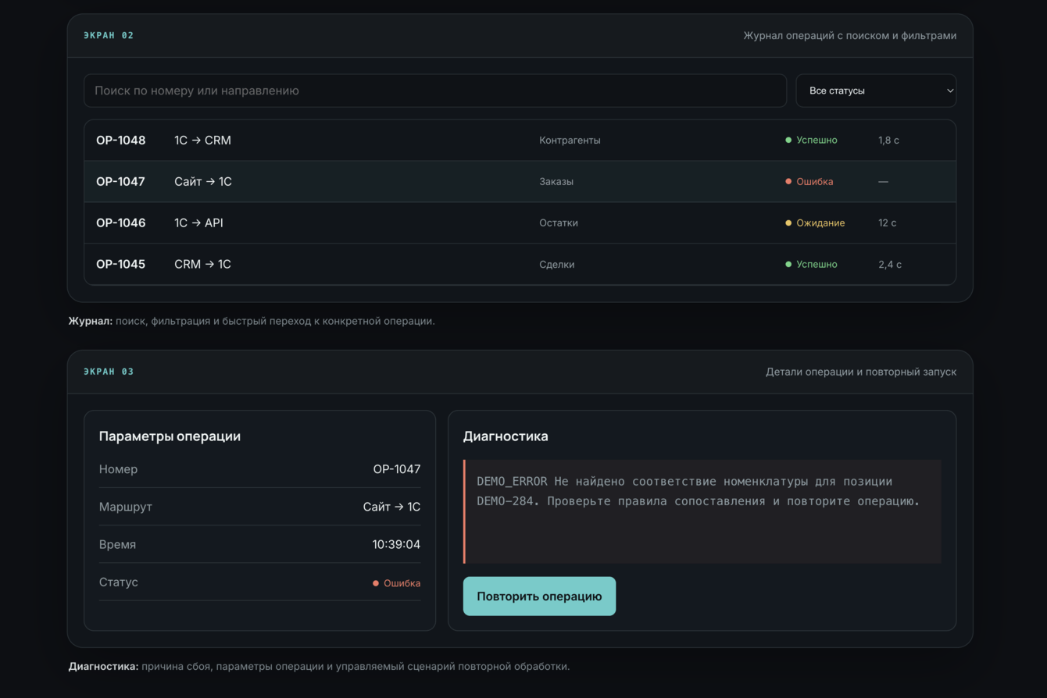Click the "Заказы" cell
This screenshot has width=1047, height=698.
point(556,182)
